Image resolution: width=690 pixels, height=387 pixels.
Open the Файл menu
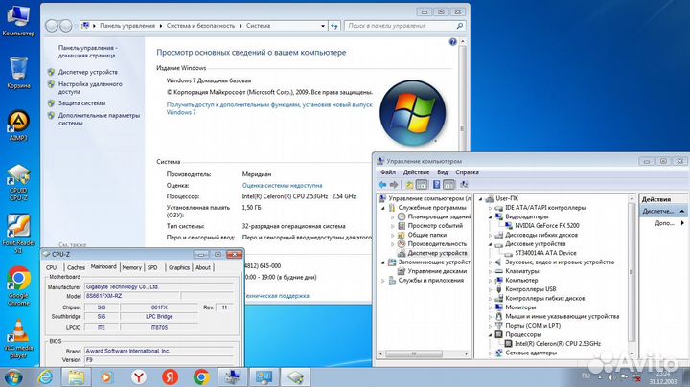388,172
